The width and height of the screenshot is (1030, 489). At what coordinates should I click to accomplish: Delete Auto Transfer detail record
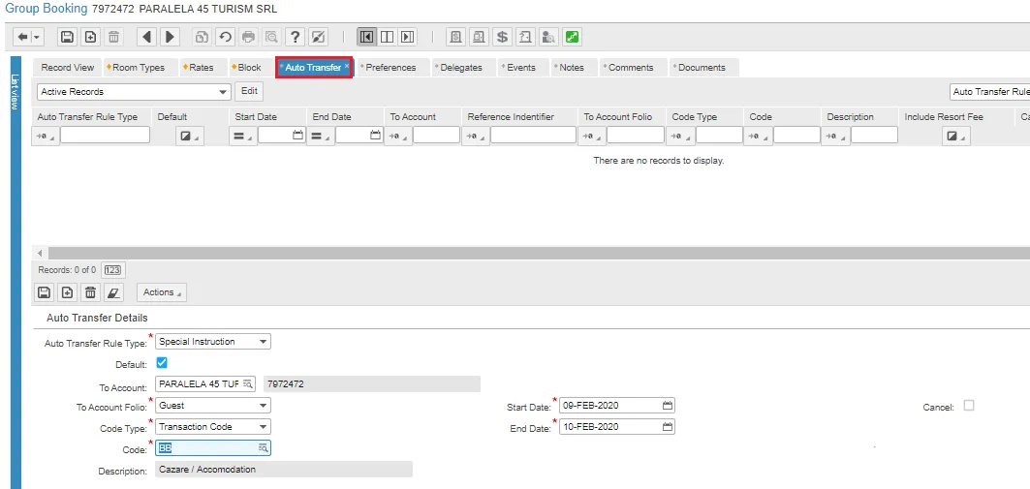[91, 292]
